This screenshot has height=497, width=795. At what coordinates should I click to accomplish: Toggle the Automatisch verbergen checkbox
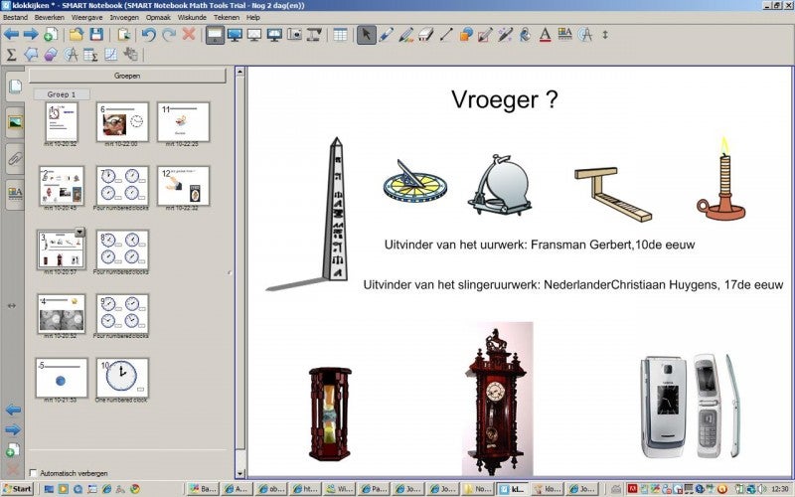coord(33,472)
